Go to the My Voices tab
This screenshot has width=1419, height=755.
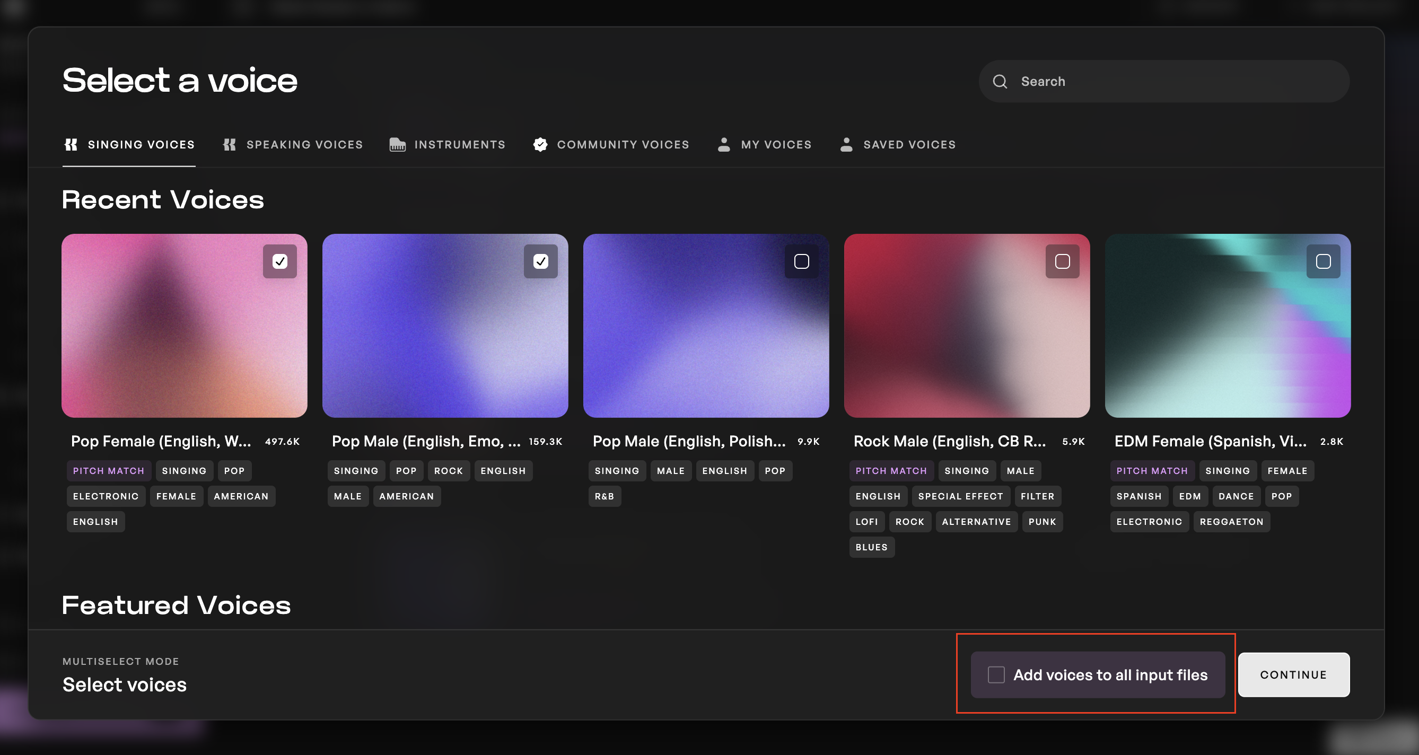tap(764, 144)
